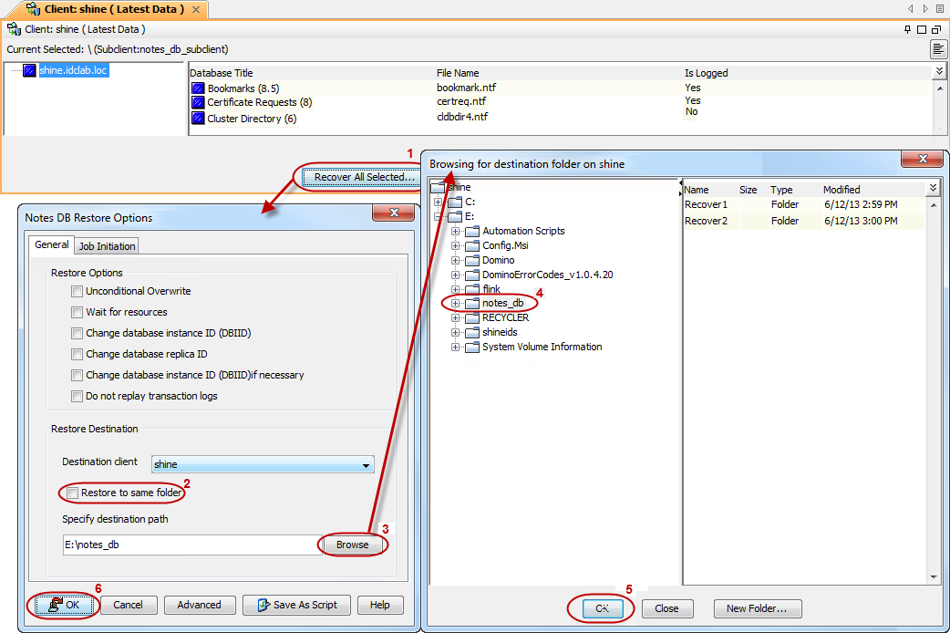This screenshot has width=950, height=633.
Task: Enable Unconditional Overwrite checkbox
Action: 77,292
